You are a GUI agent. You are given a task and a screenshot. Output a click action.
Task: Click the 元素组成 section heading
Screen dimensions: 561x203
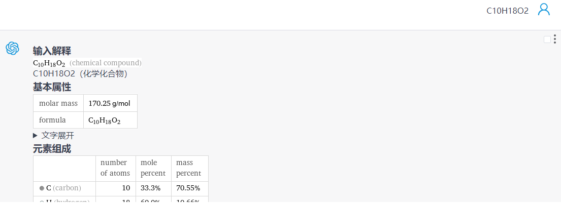[x=52, y=149]
